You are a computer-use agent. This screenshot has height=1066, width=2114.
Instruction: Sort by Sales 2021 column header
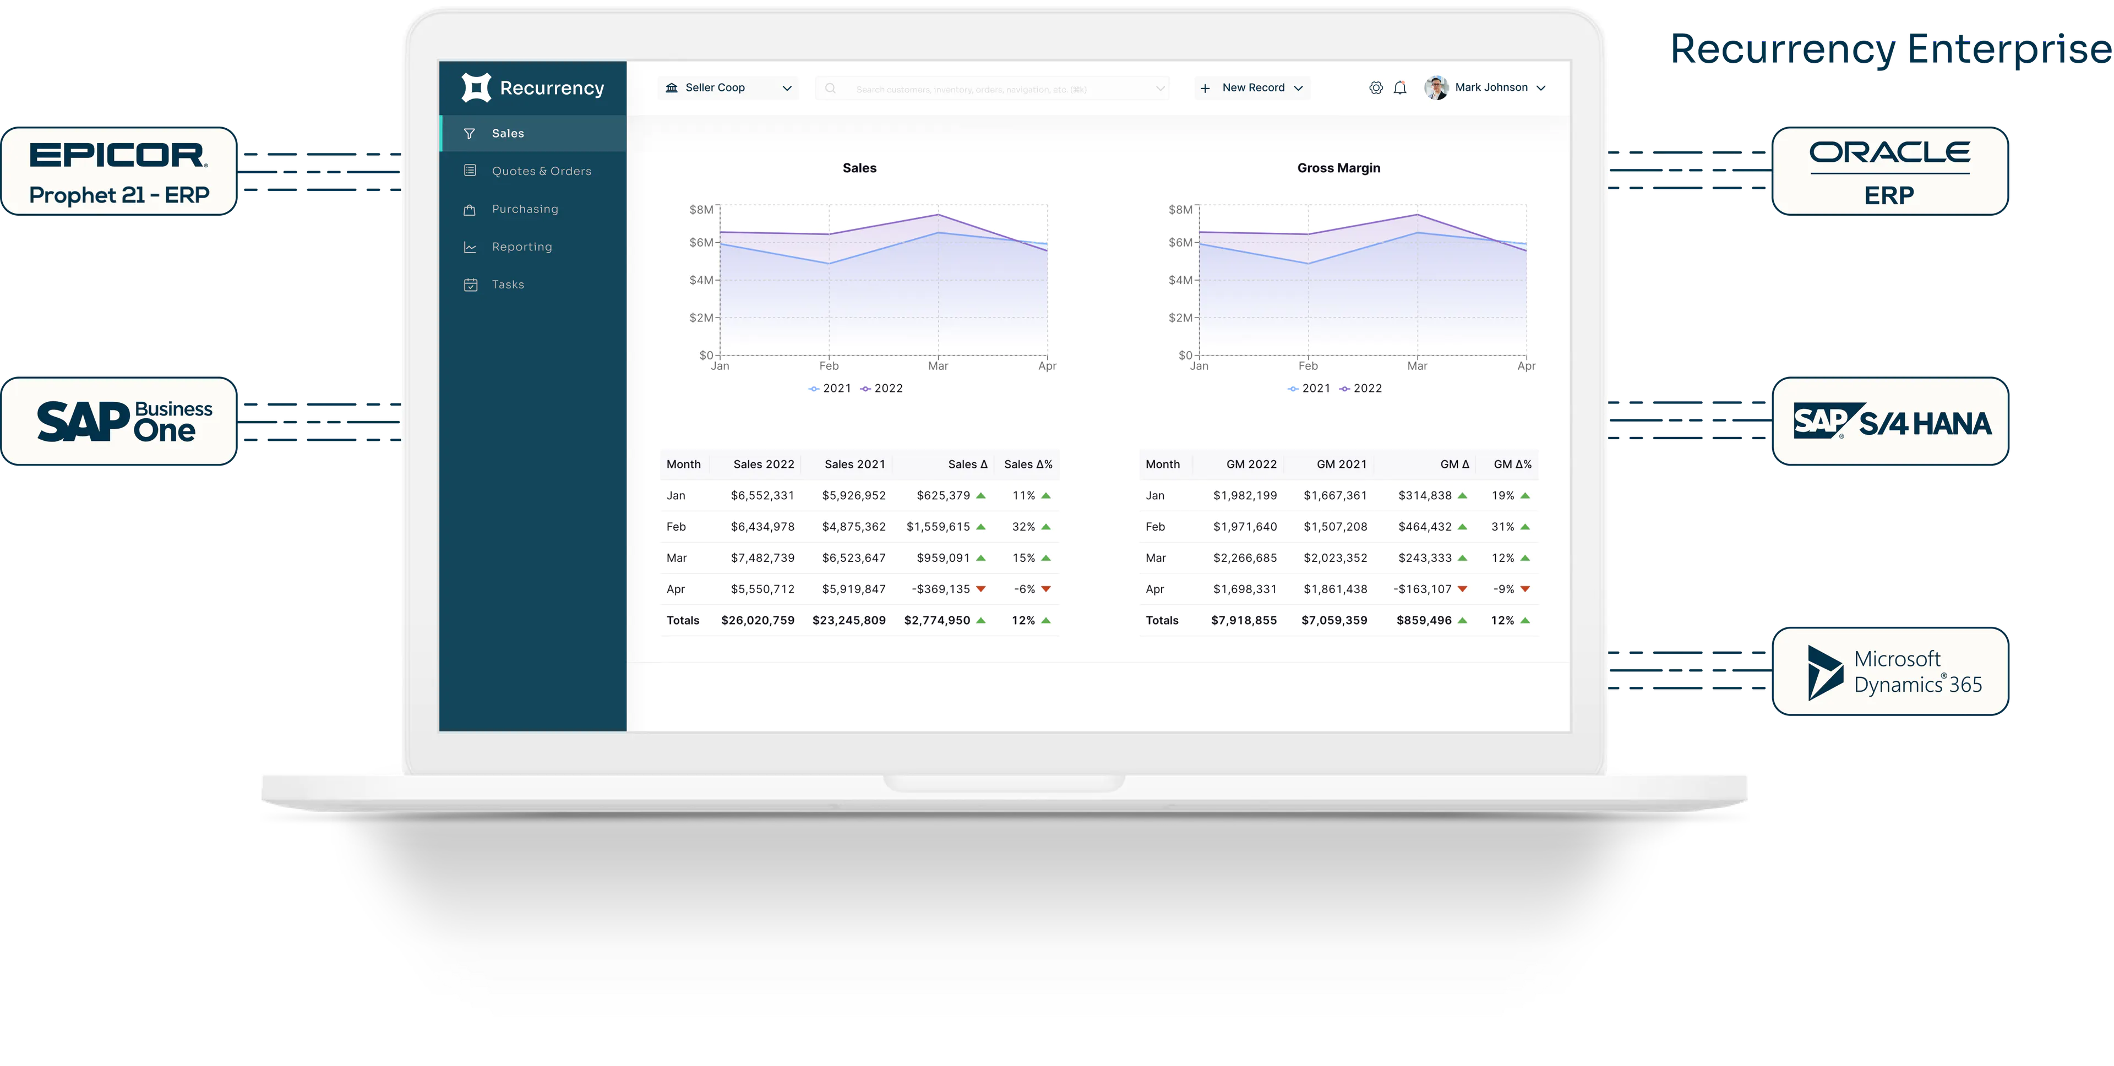(855, 464)
